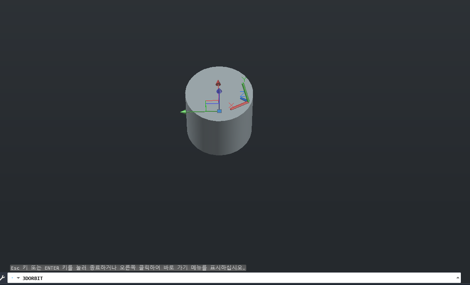Select the green axis arrow of gizmo

(x=183, y=112)
